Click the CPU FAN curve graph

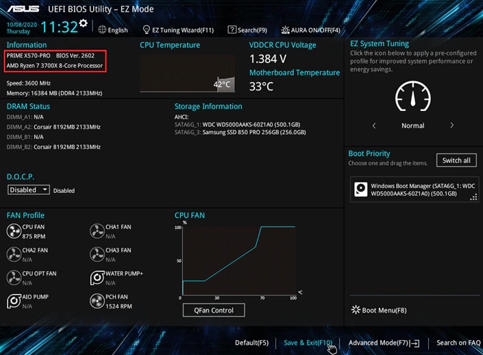(x=238, y=260)
